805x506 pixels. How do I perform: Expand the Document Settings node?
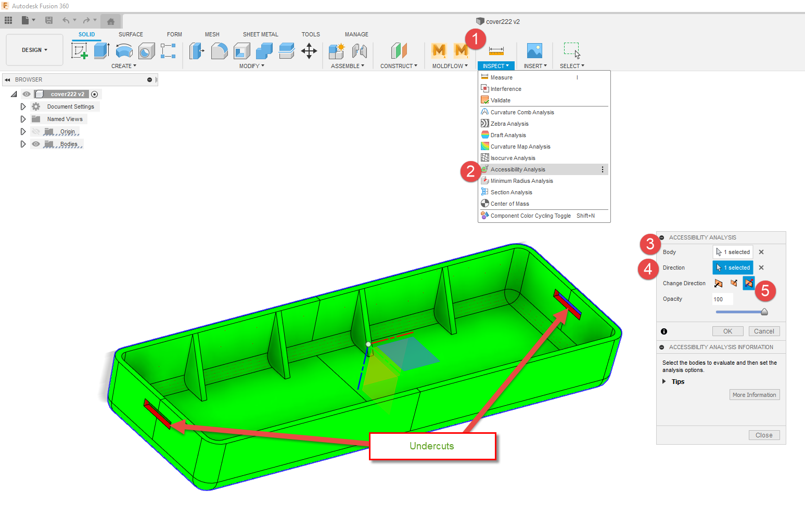pos(23,106)
